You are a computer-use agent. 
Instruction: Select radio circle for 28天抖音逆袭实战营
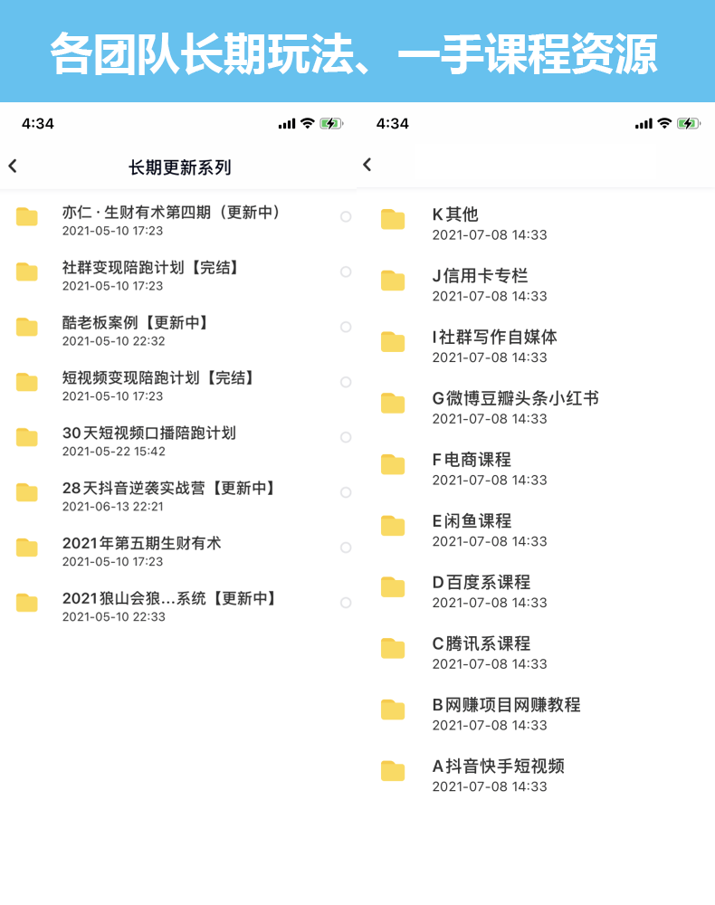(x=346, y=492)
